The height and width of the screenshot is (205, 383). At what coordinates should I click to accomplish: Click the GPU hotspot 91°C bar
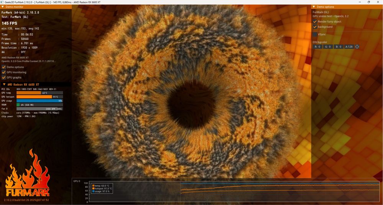(x=39, y=97)
